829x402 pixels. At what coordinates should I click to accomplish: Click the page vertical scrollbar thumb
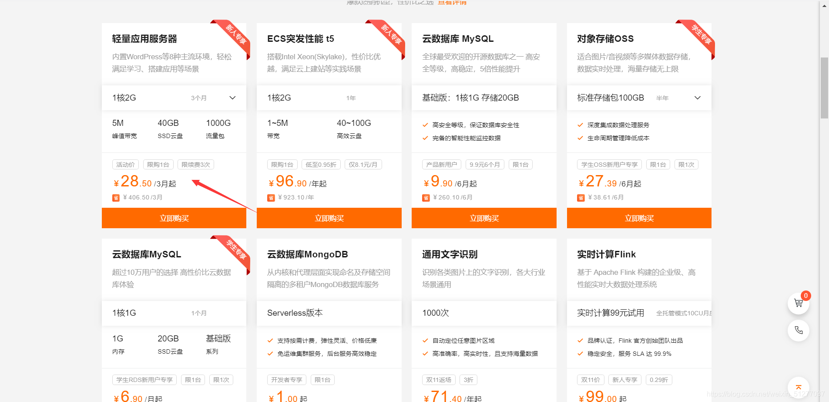824,88
